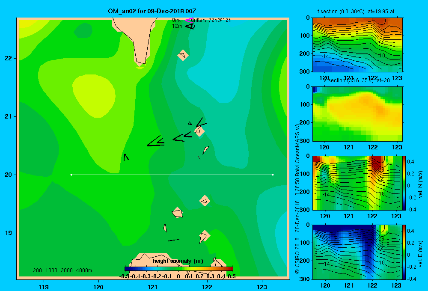The image size is (428, 291).
Task: Click the 'drifters 72h@12h' legend label
Action: pos(211,20)
